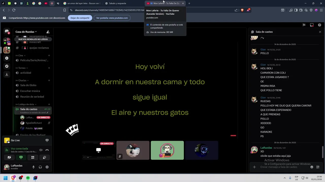
Task: Open Brave main hamburger menu
Action: 321,10
